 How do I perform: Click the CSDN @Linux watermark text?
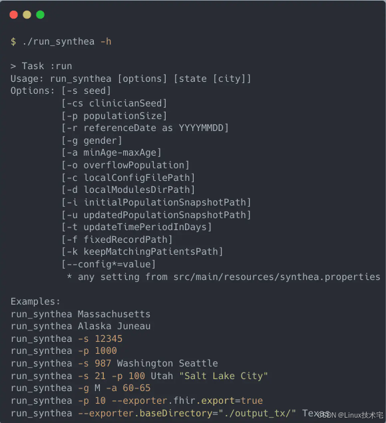[351, 415]
